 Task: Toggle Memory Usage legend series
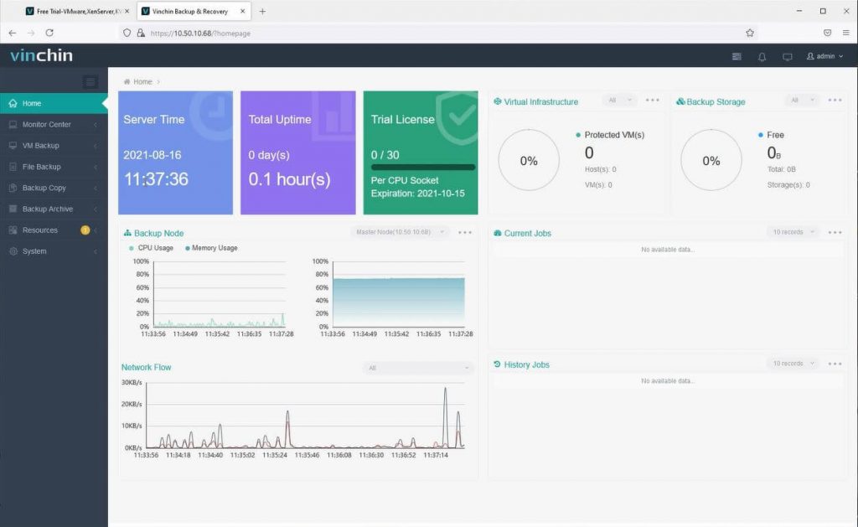211,248
